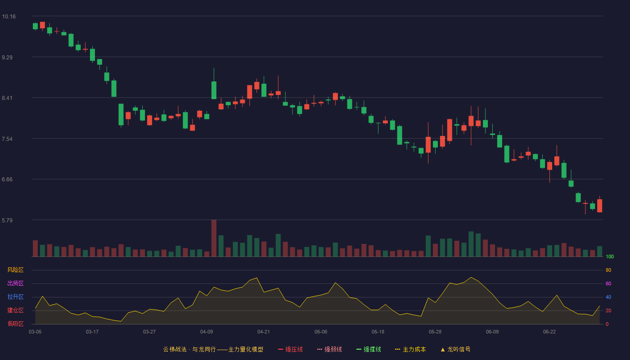Image resolution: width=630 pixels, height=360 pixels.
Task: Click the 6.66 price axis label
Action: pyautogui.click(x=7, y=180)
